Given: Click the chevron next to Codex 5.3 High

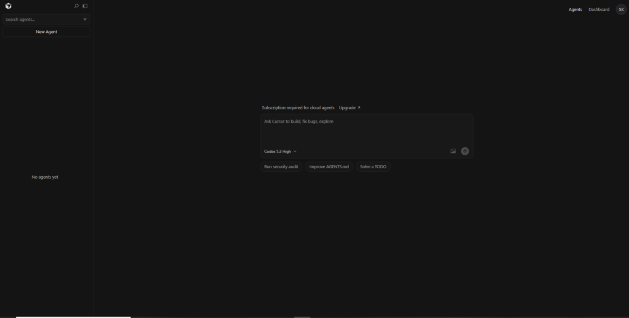Looking at the screenshot, I should pyautogui.click(x=295, y=151).
